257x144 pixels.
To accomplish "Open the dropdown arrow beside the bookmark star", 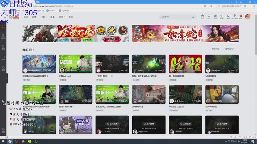I will (x=214, y=6).
